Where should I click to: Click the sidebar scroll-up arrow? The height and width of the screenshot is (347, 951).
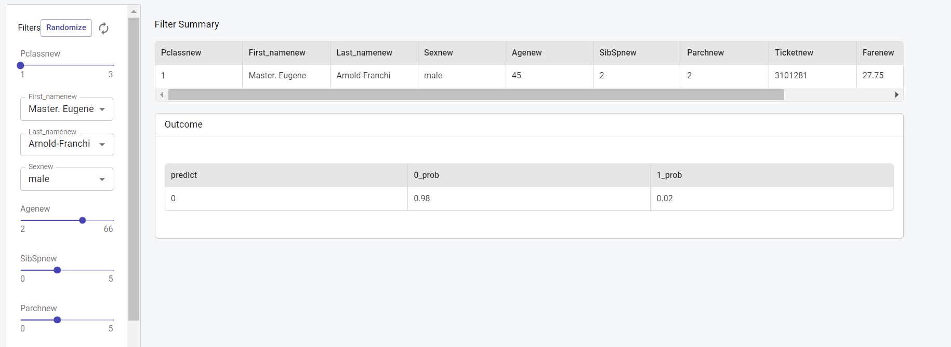(134, 11)
